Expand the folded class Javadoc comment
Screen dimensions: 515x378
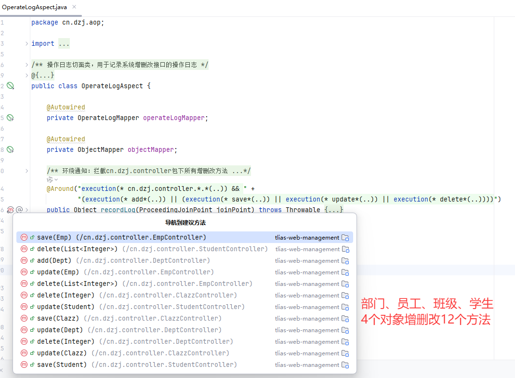click(x=27, y=65)
